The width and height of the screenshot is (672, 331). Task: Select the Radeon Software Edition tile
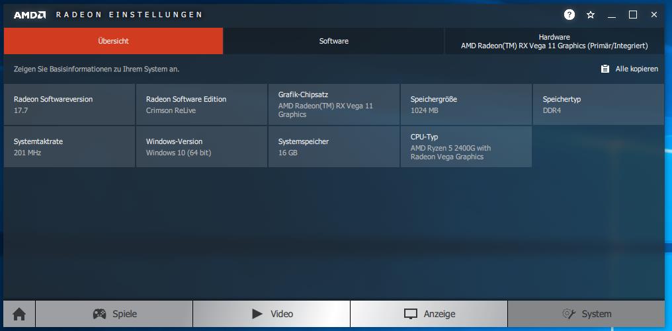(202, 104)
